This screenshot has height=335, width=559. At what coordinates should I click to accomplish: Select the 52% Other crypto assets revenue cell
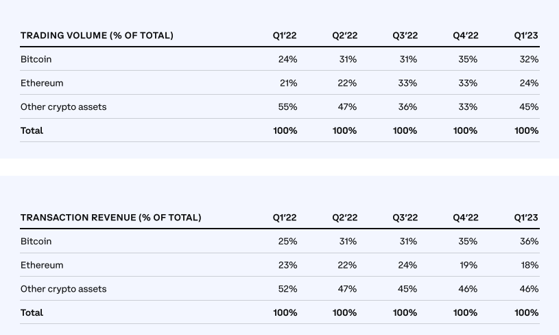pos(288,289)
